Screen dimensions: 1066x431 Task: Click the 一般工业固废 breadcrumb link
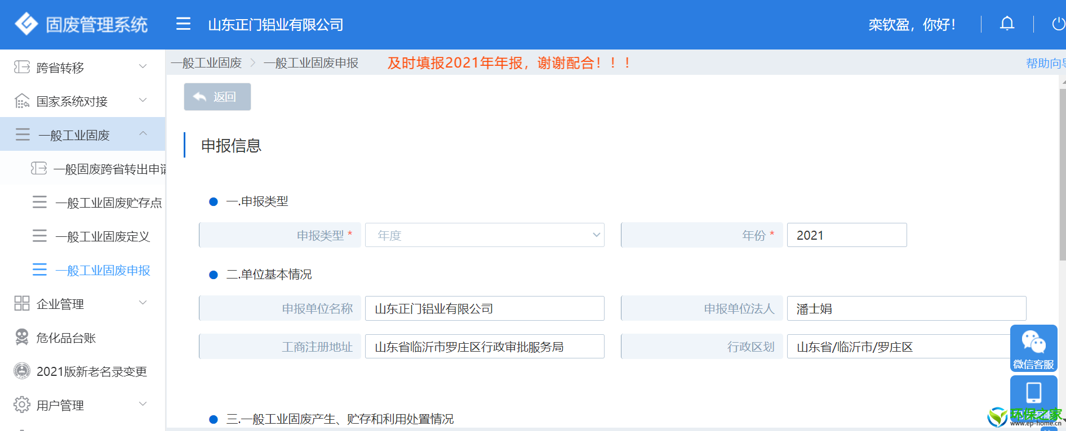[206, 63]
